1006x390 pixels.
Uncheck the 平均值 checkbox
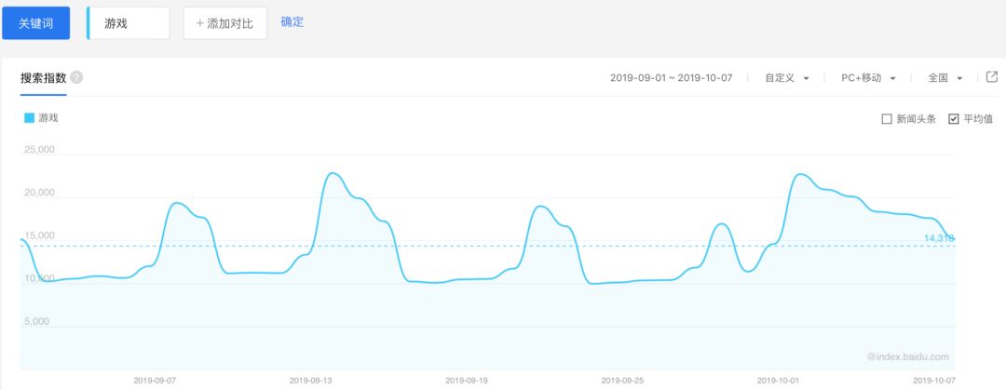954,118
